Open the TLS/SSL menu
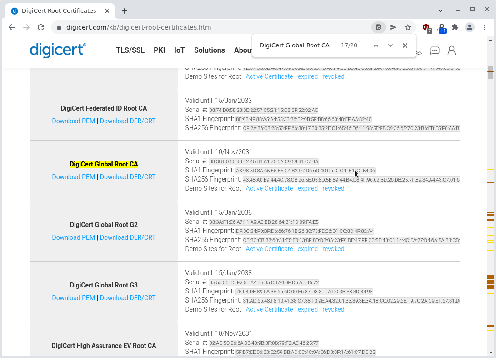This screenshot has width=496, height=358. click(130, 50)
